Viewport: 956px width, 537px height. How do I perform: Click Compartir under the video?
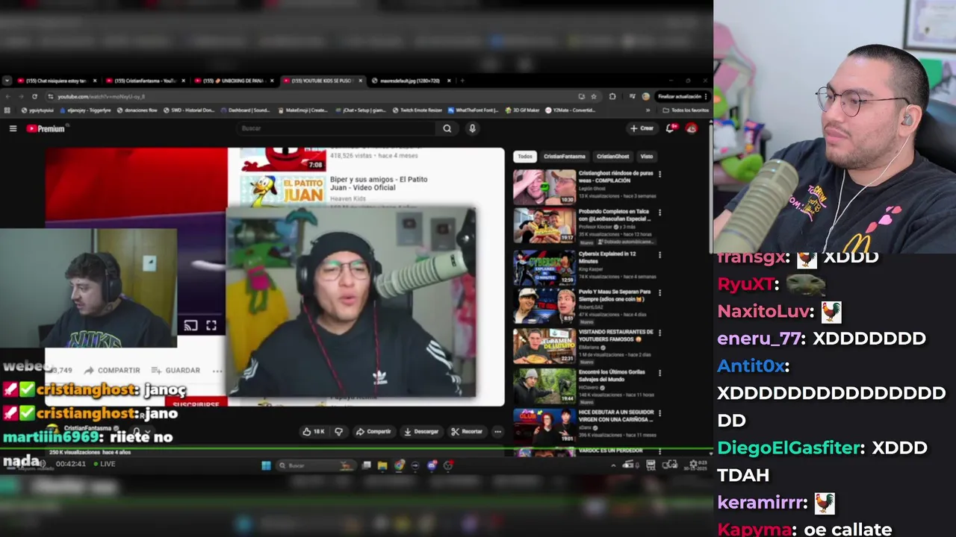click(373, 431)
